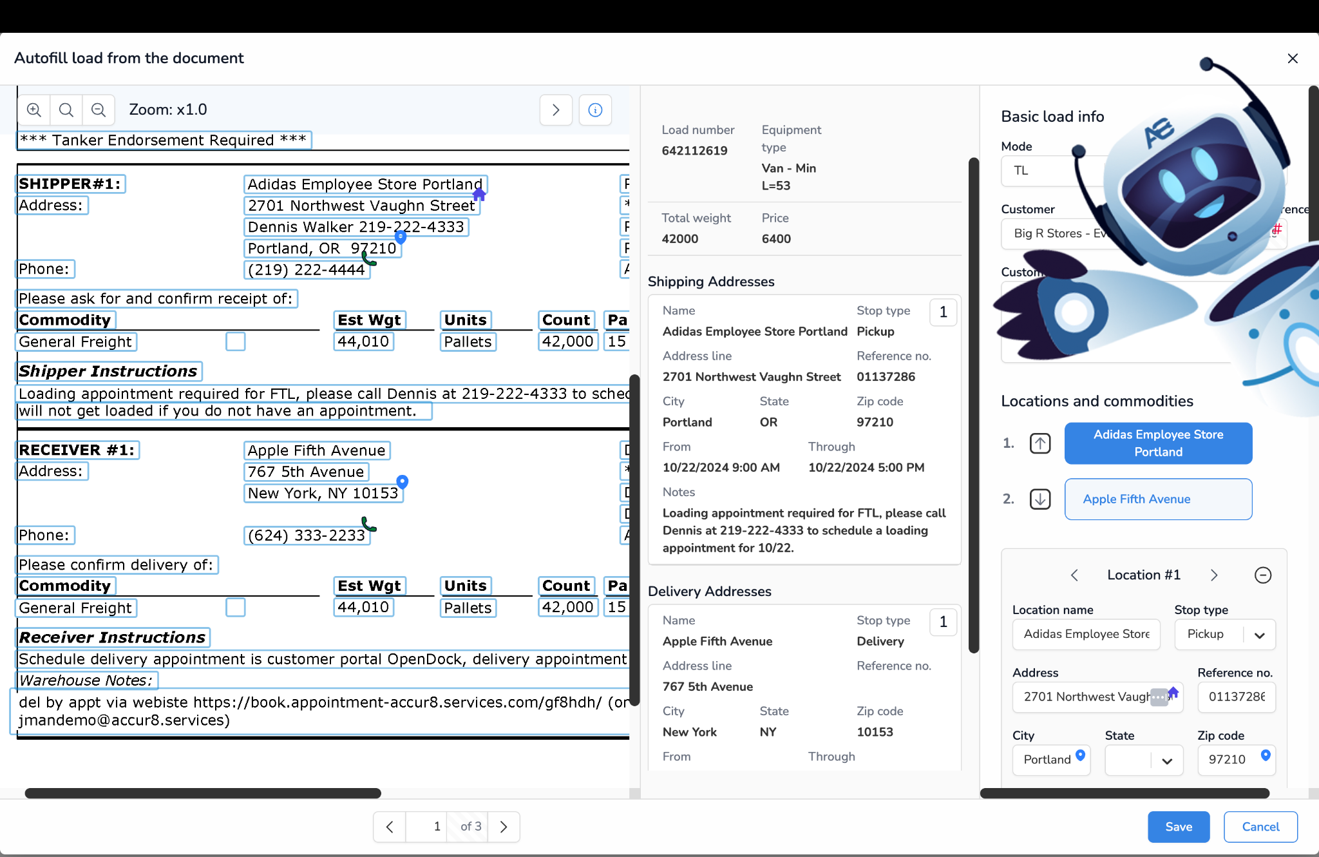Toggle checkbox beside receiver General Freight
Image resolution: width=1319 pixels, height=857 pixels.
coord(236,607)
